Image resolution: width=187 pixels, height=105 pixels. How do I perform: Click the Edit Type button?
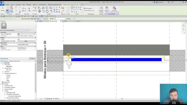pos(32,30)
